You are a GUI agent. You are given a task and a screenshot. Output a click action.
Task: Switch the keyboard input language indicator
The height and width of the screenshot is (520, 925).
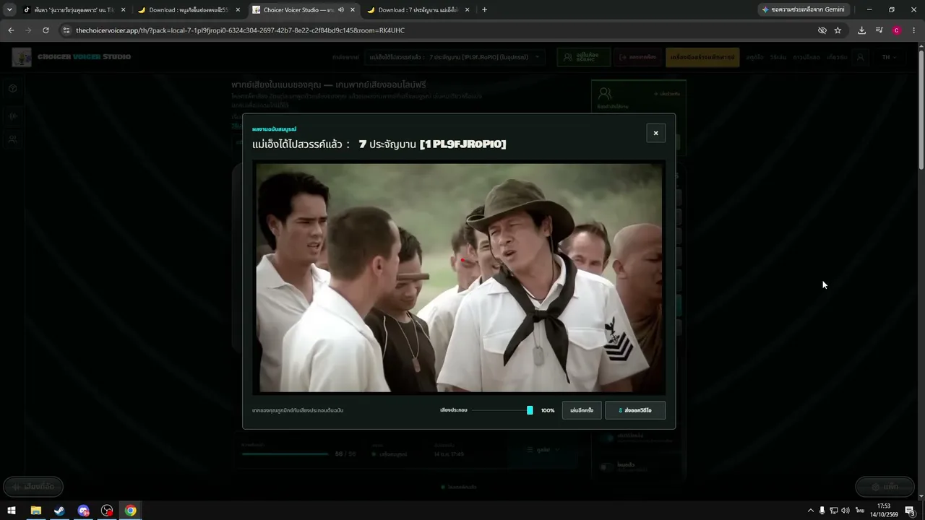(x=860, y=511)
